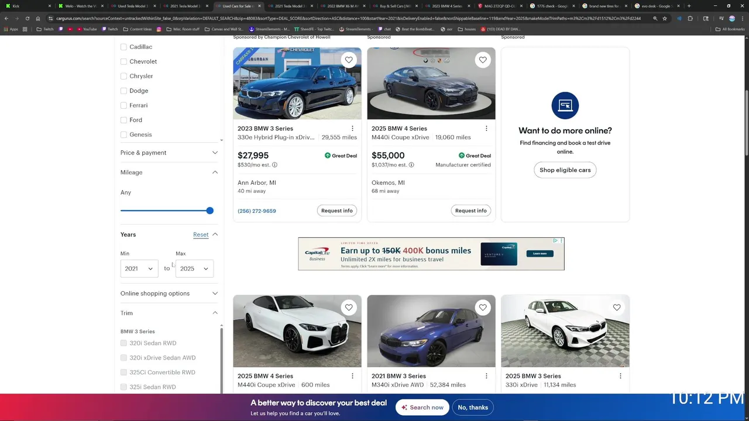Open options menu for $55,000 BMW 4 Series
749x421 pixels.
[486, 128]
